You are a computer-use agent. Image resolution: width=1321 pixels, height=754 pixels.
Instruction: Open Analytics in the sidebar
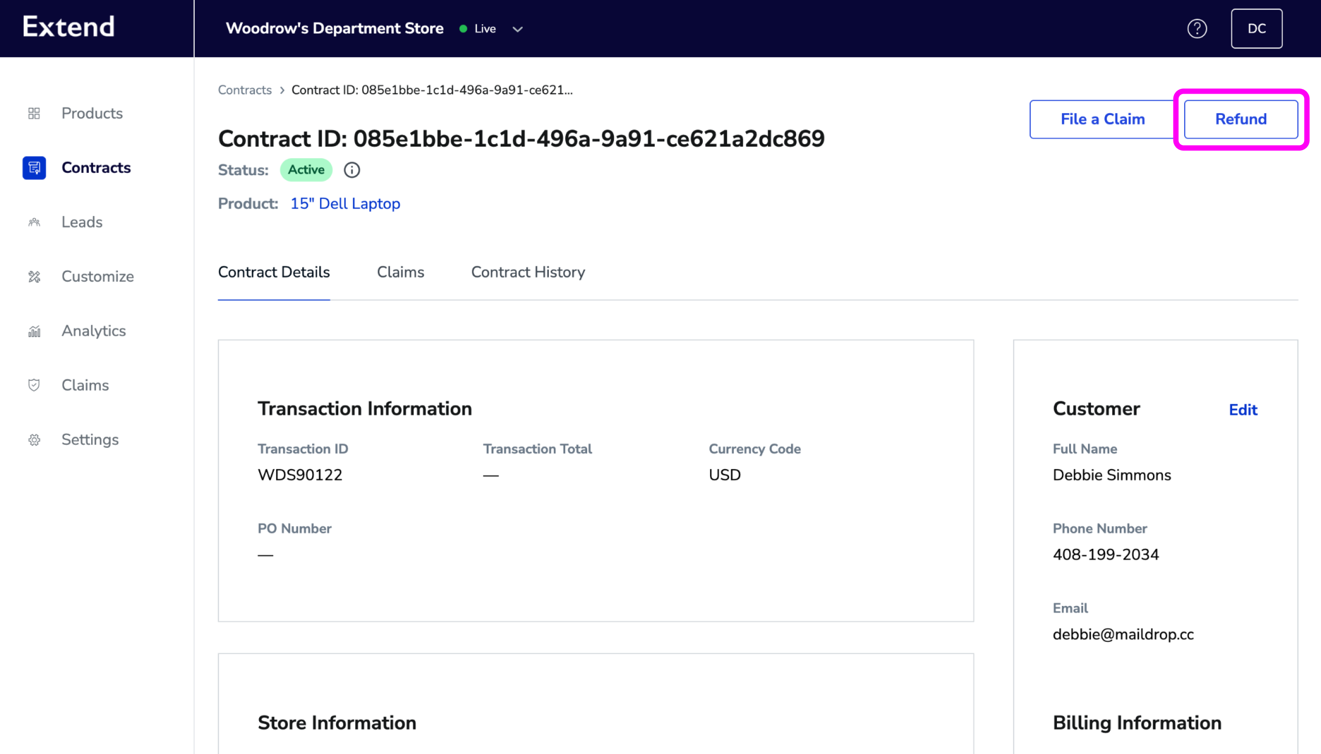pos(94,331)
